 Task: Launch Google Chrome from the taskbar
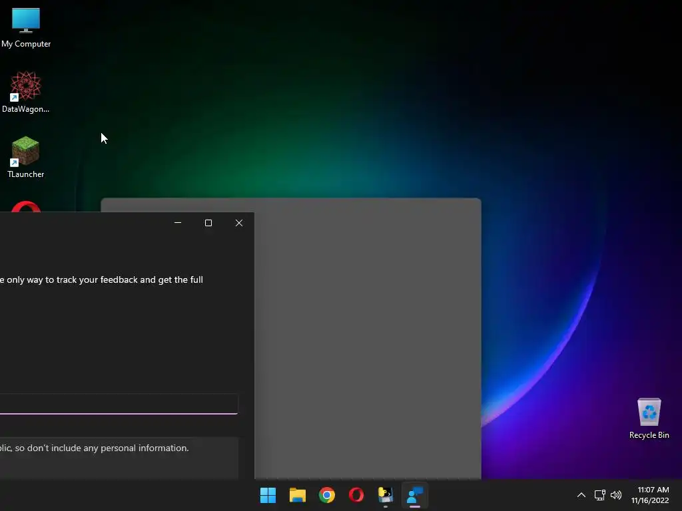326,495
